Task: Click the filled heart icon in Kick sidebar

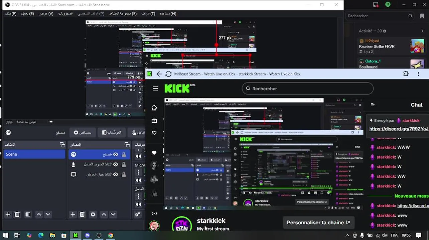Action: pyautogui.click(x=154, y=153)
